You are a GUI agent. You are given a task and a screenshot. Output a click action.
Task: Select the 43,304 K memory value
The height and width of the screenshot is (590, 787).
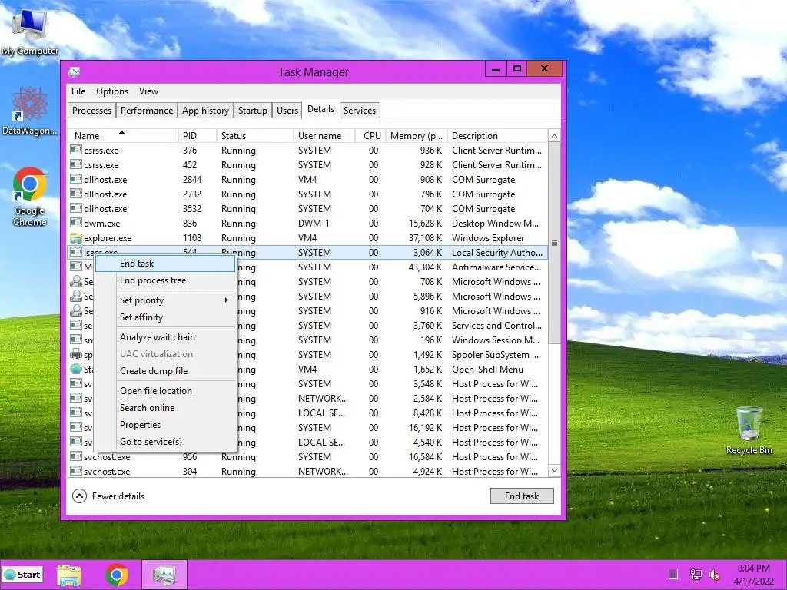425,267
